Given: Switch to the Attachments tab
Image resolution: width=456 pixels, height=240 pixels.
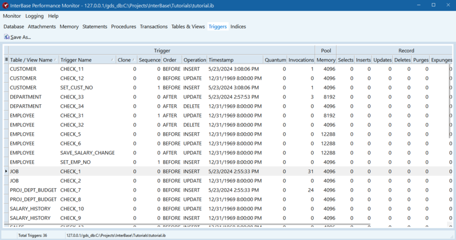Looking at the screenshot, I should click(x=42, y=26).
